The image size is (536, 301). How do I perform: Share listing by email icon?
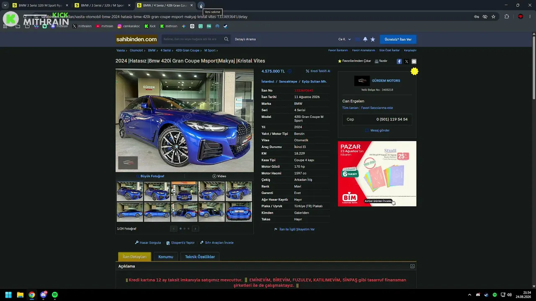414,61
